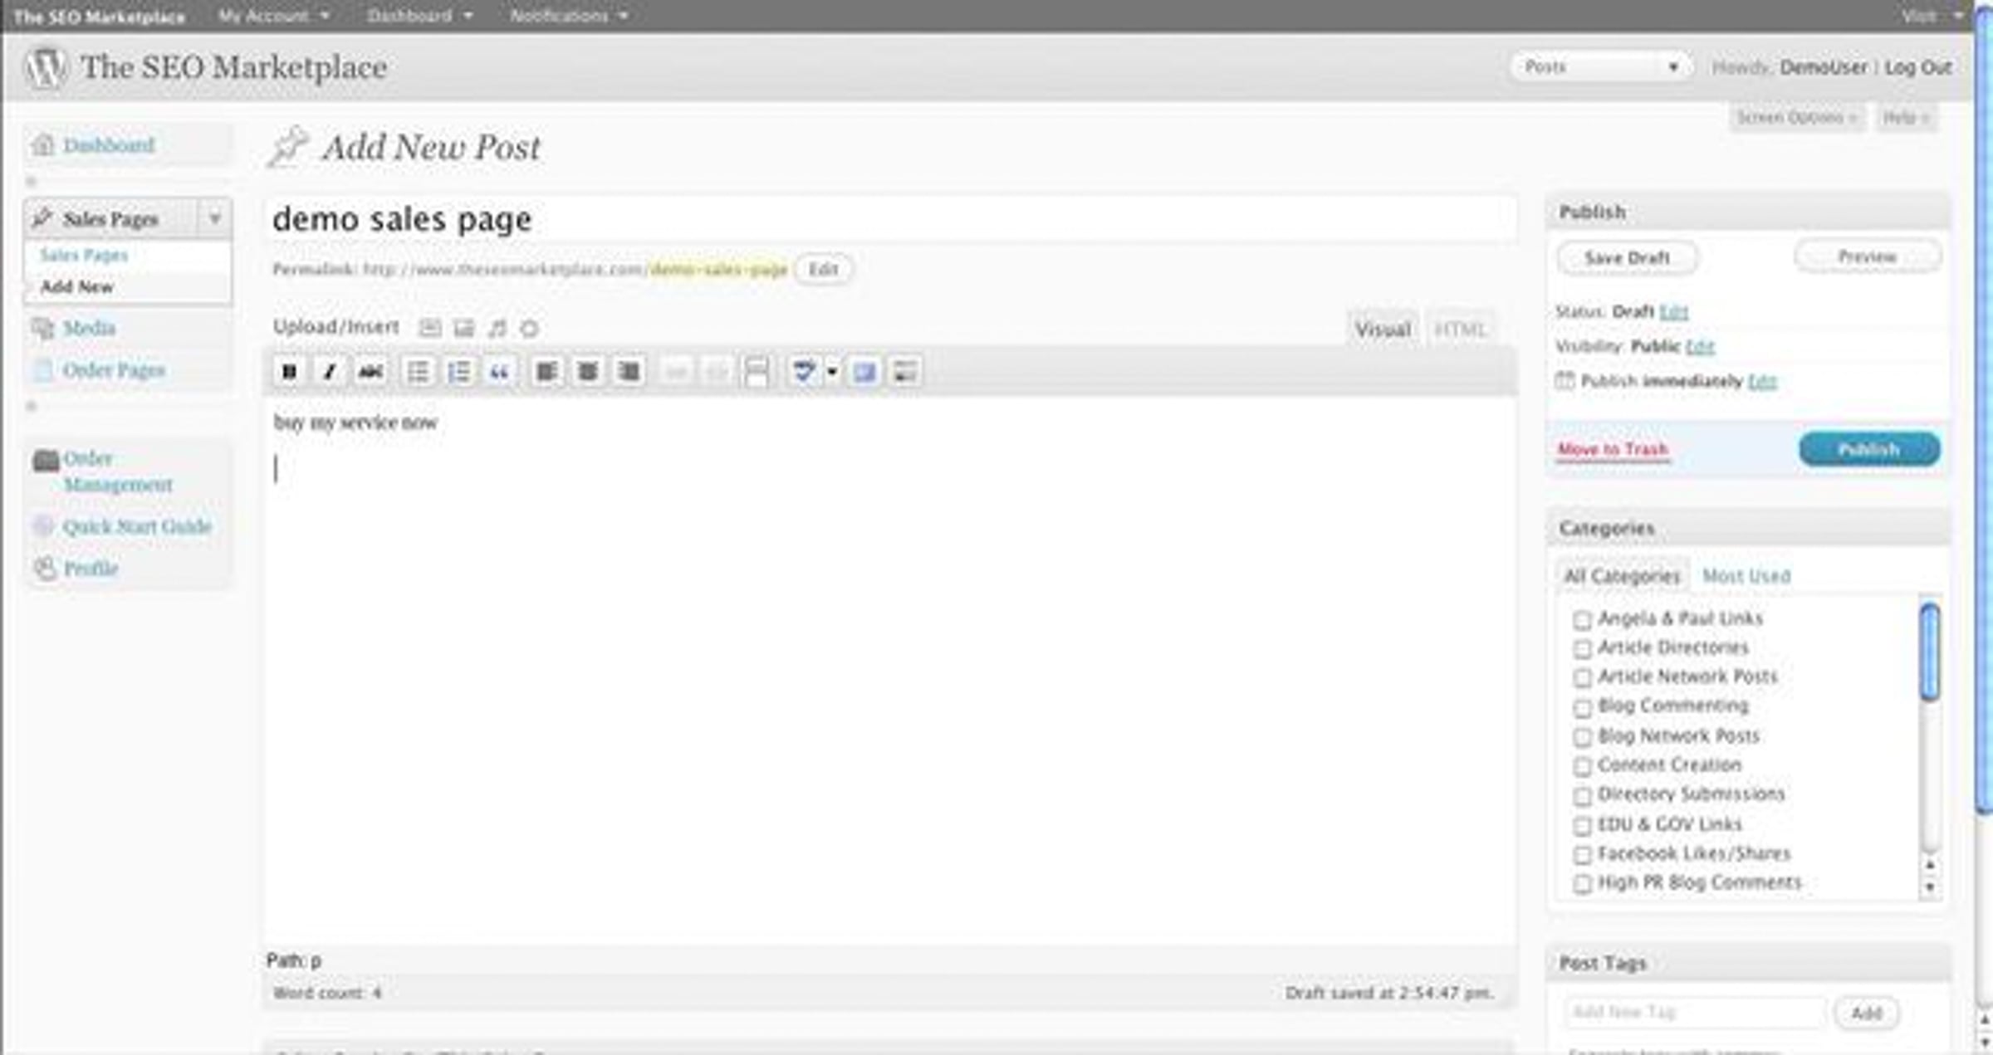Collapse the Sales Pages menu arrow

pos(215,219)
